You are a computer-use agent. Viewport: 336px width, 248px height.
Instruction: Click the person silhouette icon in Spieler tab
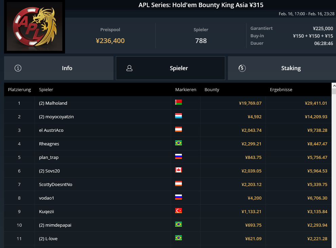coord(129,68)
